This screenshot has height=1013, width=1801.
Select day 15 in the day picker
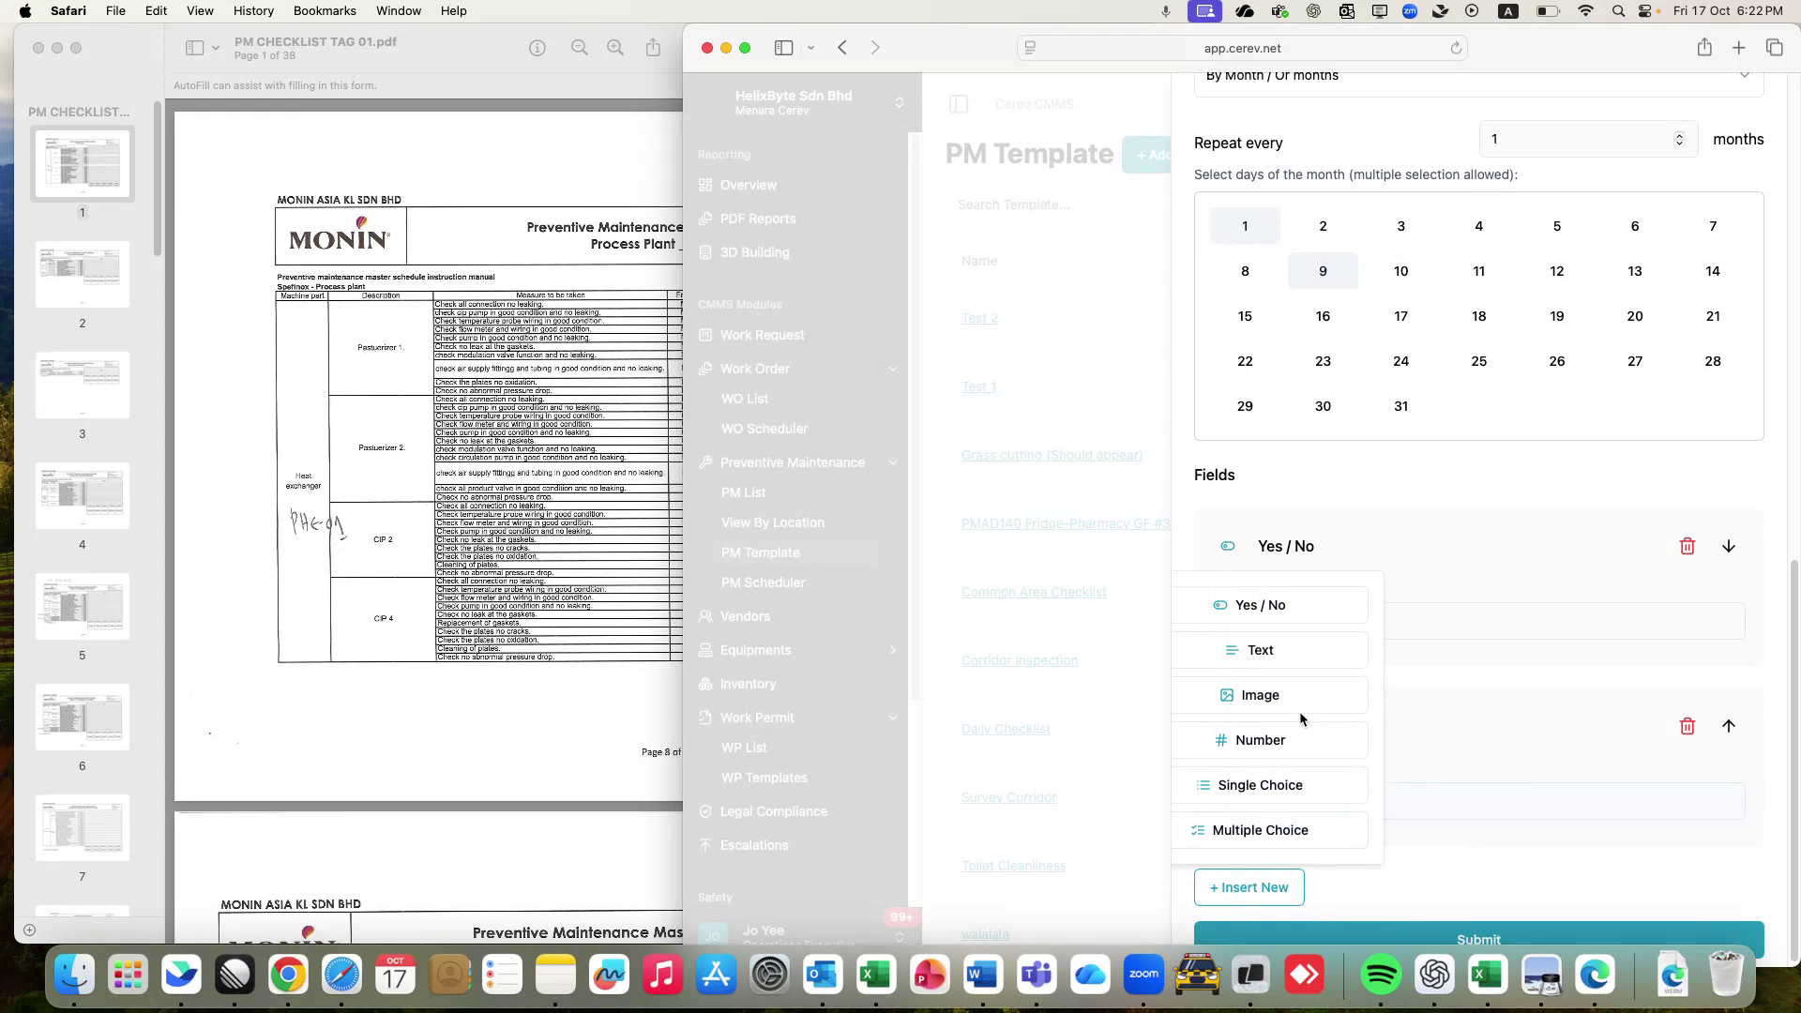point(1245,316)
